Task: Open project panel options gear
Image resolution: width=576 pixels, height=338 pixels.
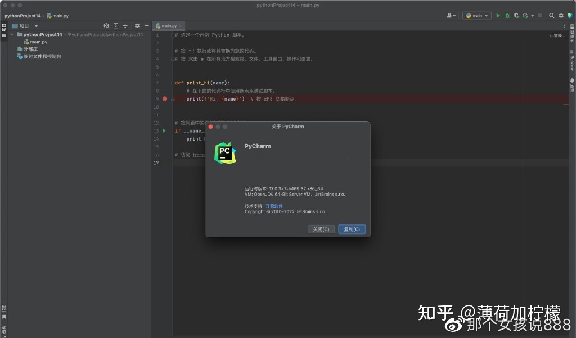Action: point(137,26)
